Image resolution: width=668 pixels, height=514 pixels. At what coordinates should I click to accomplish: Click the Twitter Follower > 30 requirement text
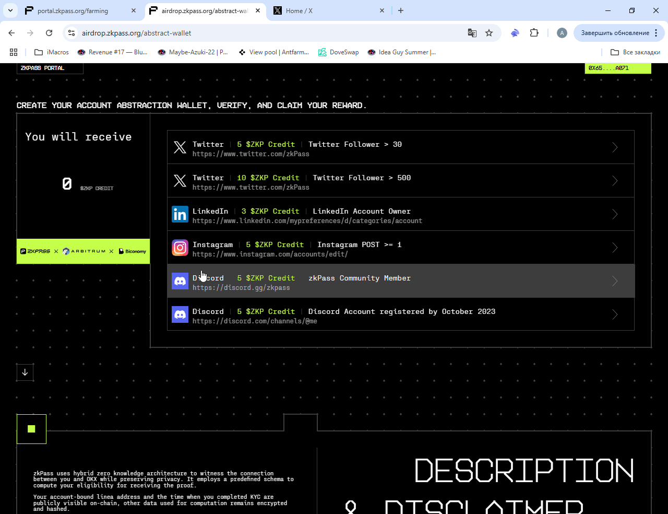tap(355, 144)
